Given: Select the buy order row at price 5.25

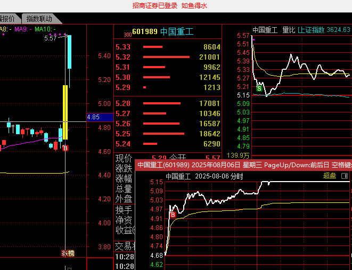Looking at the screenshot, I should click(168, 134).
